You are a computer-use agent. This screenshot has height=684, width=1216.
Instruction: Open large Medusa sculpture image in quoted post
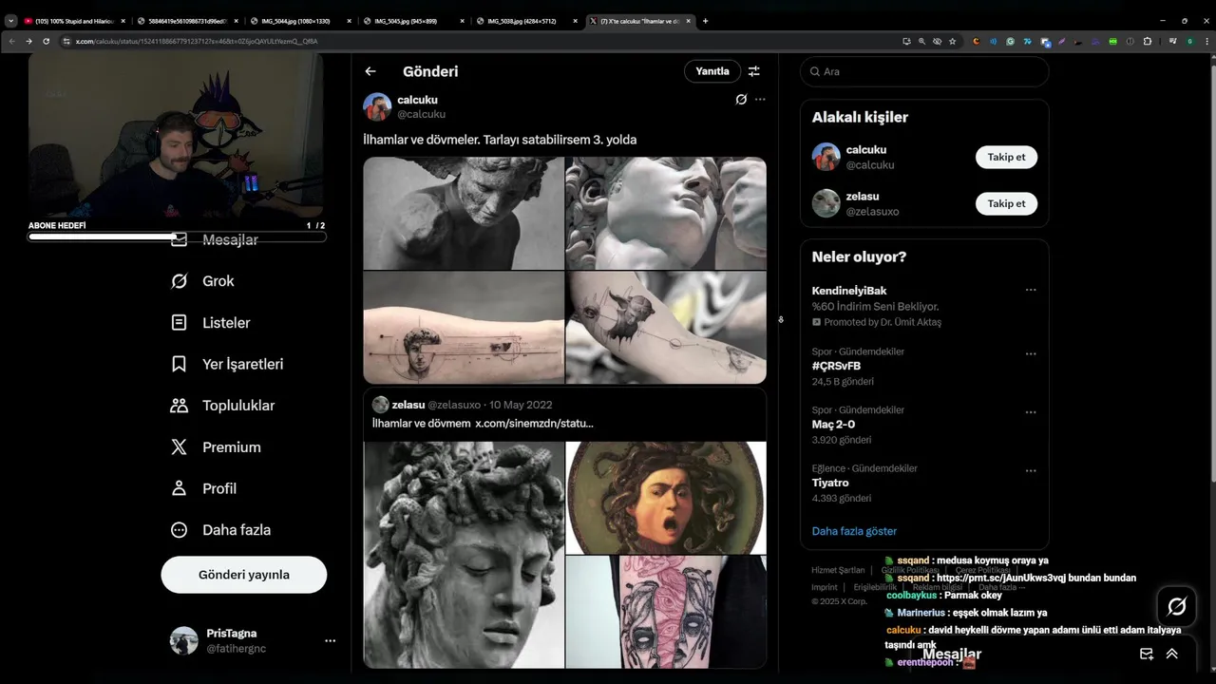click(464, 555)
